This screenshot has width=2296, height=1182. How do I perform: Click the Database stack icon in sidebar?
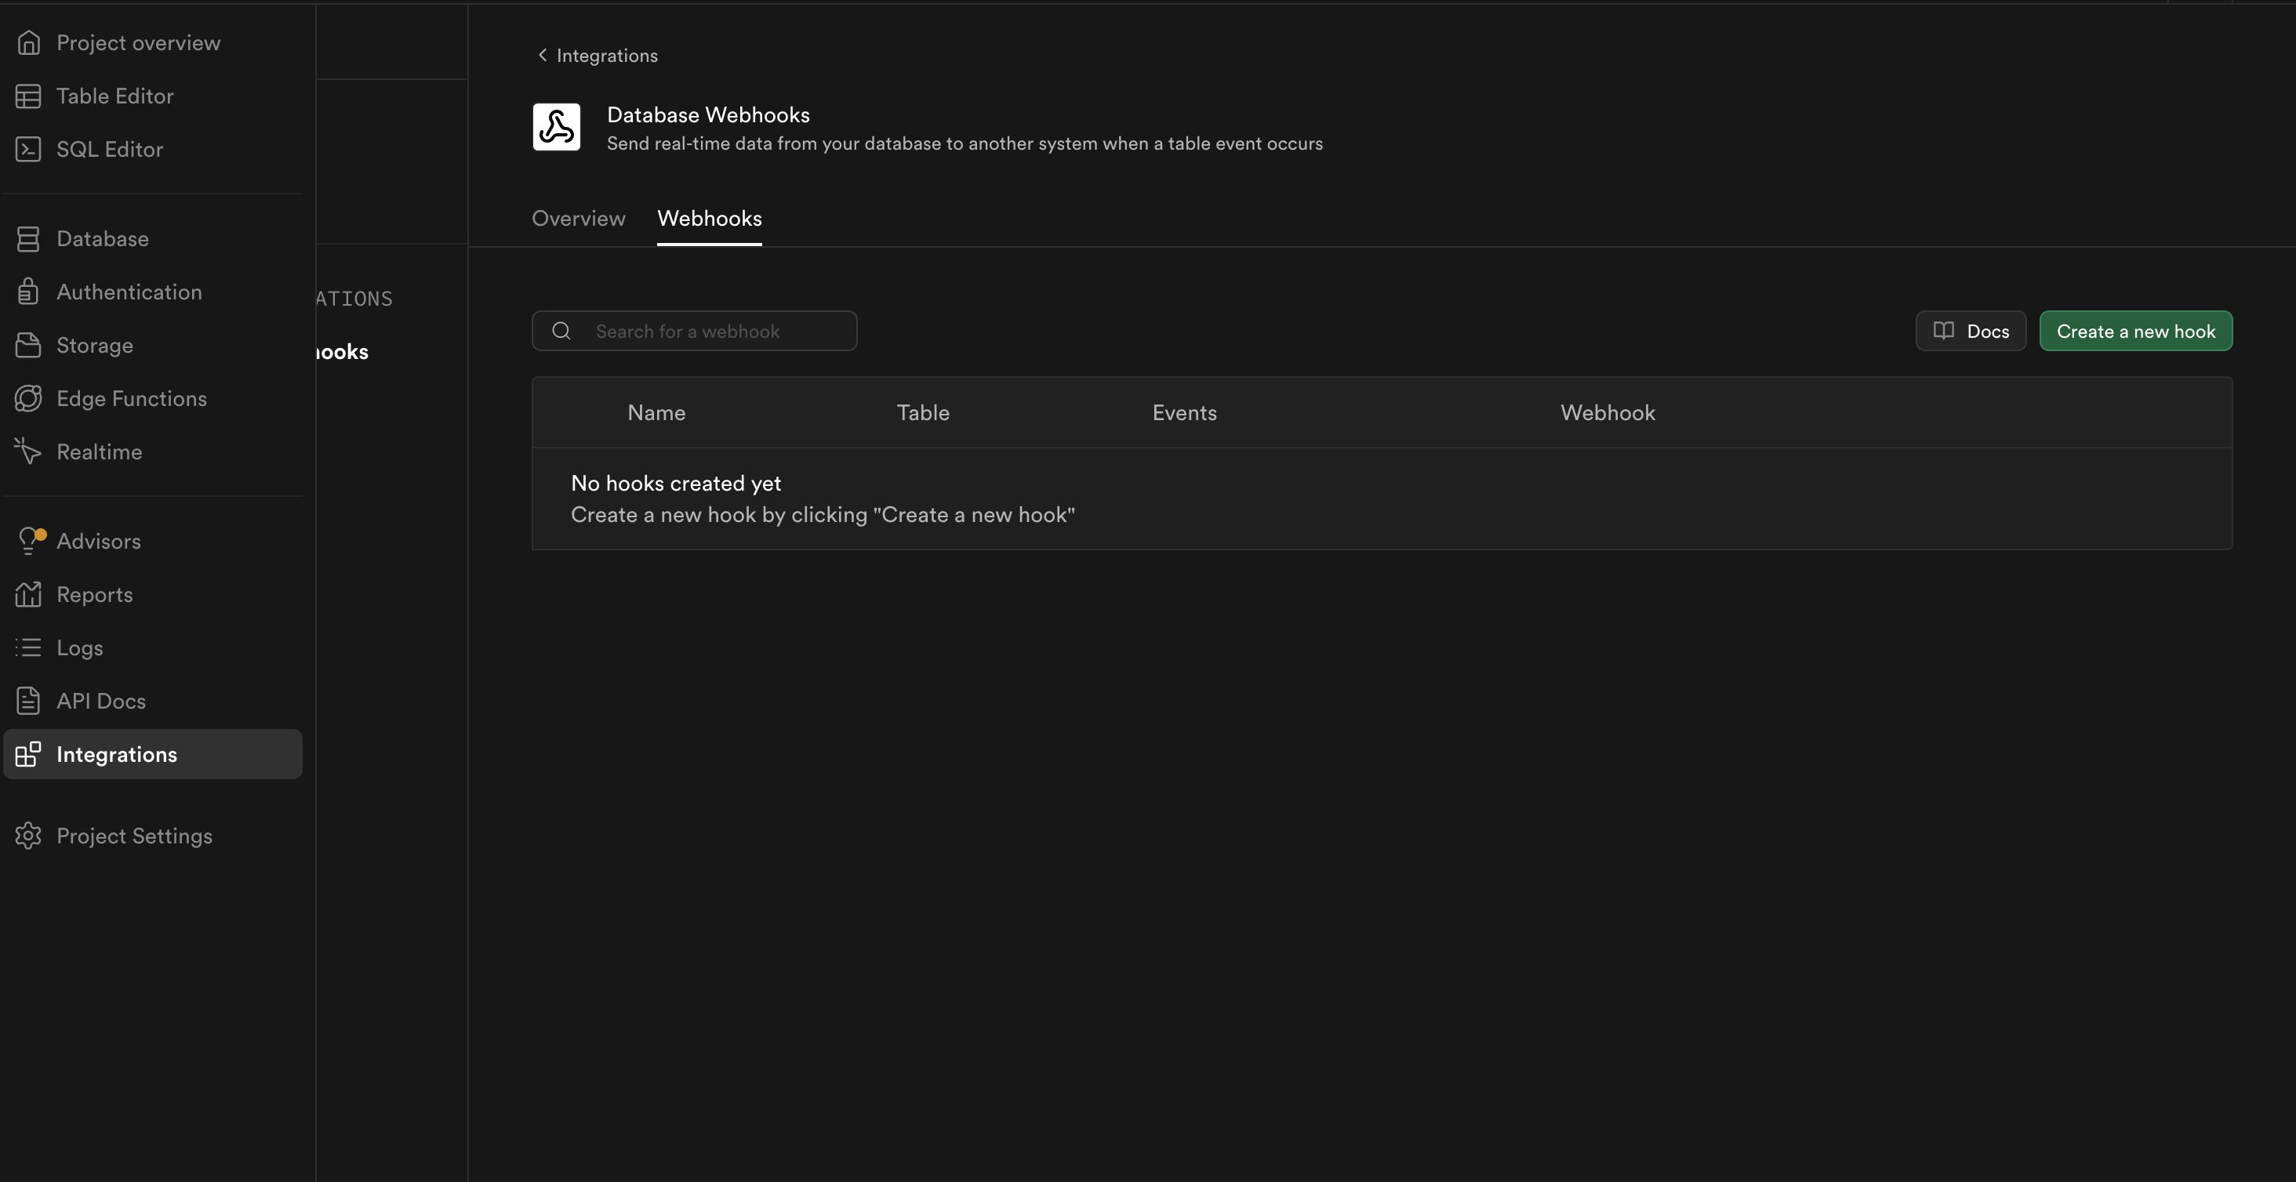point(28,239)
